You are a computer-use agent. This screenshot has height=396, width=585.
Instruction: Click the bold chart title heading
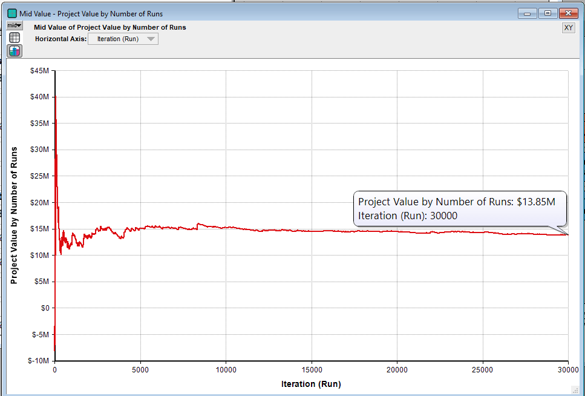click(x=110, y=27)
